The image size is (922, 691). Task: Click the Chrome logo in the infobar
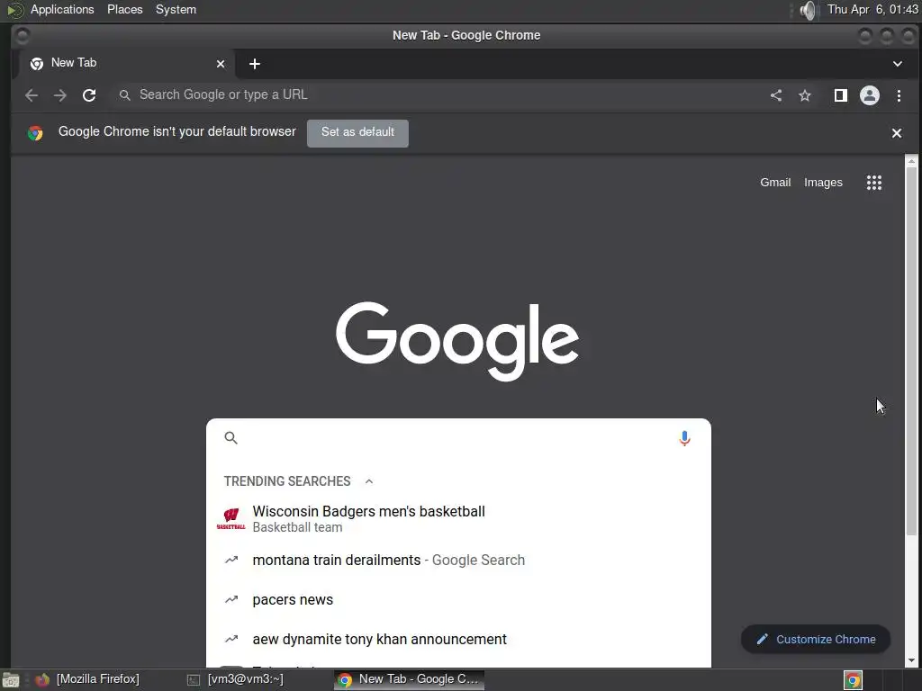[35, 133]
